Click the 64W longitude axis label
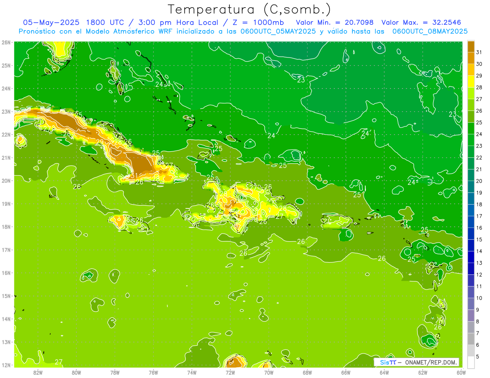This screenshot has width=490, height=378. point(384,372)
